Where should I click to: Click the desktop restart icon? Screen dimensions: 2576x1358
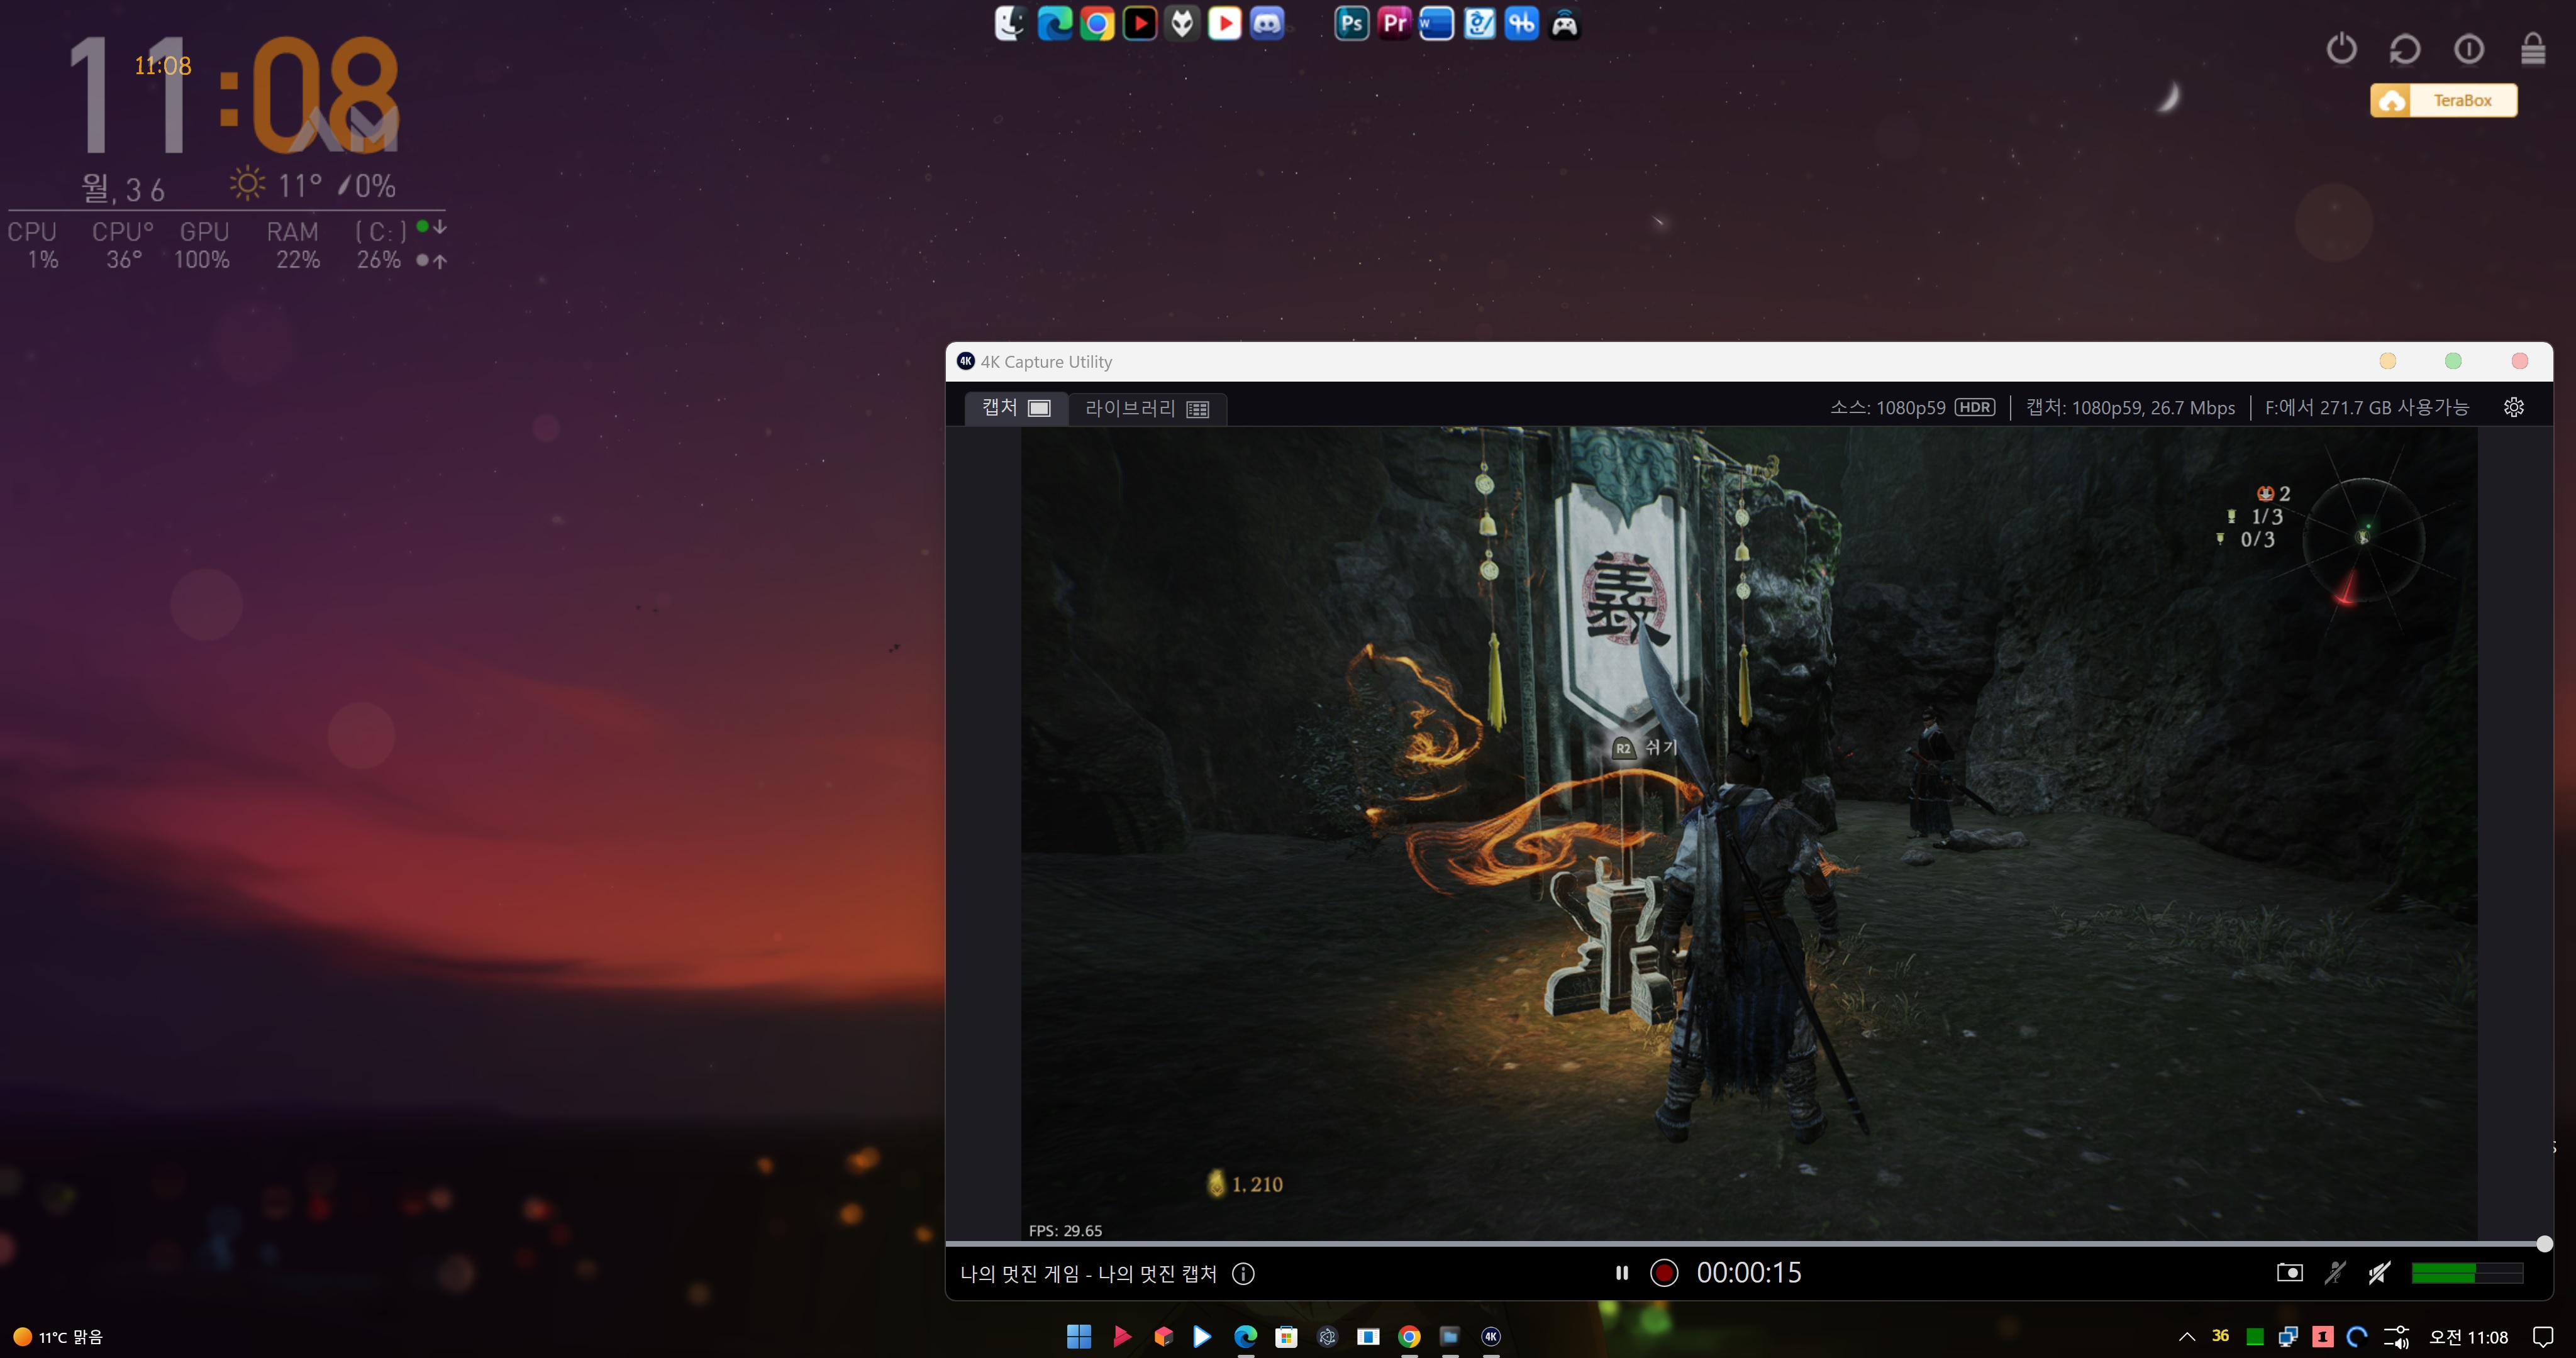(2405, 48)
